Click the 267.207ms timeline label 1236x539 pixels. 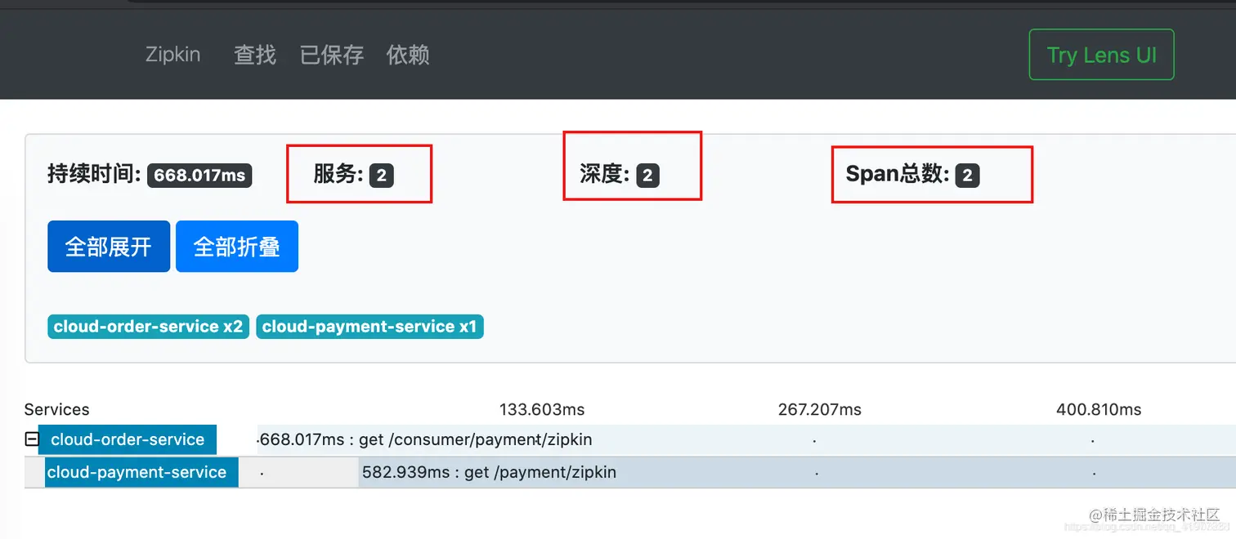[x=820, y=409]
